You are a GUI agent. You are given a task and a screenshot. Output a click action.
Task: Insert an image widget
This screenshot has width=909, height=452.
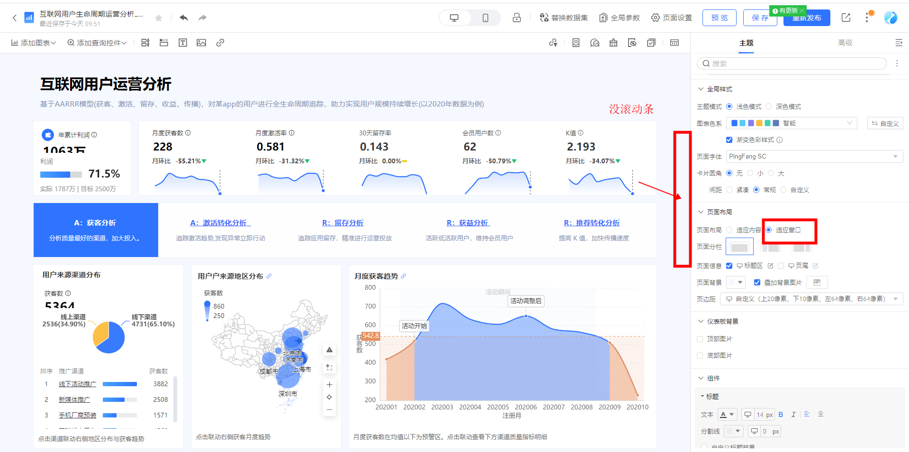(x=201, y=43)
